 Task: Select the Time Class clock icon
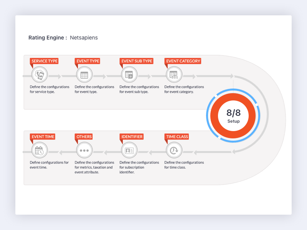point(174,150)
